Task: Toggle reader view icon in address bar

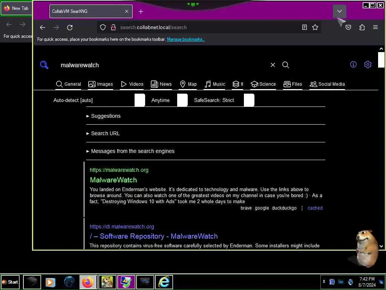Action: tap(305, 27)
